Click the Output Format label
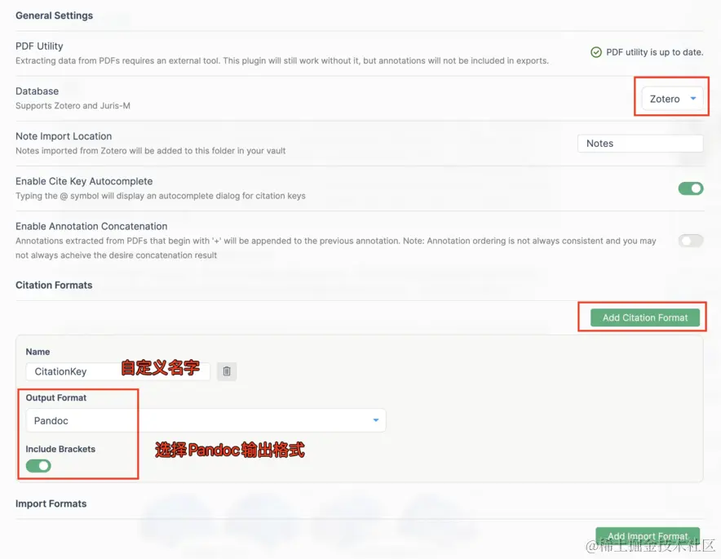 click(56, 397)
